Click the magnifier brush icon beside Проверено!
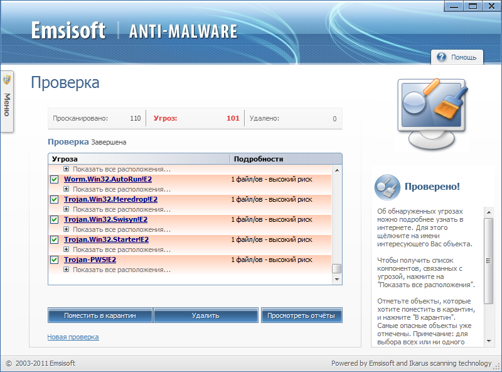Viewport: 502px width, 372px height. click(x=387, y=187)
